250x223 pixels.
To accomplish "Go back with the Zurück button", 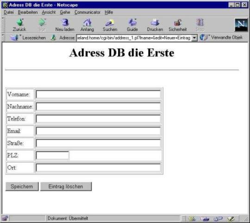I will tap(19, 25).
